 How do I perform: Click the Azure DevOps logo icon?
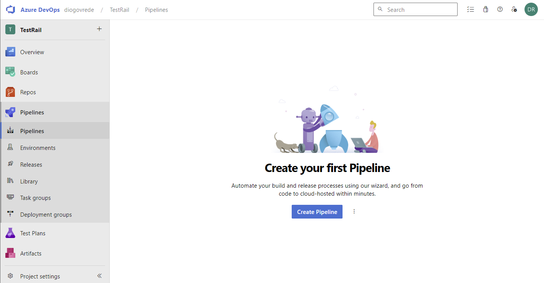tap(10, 10)
